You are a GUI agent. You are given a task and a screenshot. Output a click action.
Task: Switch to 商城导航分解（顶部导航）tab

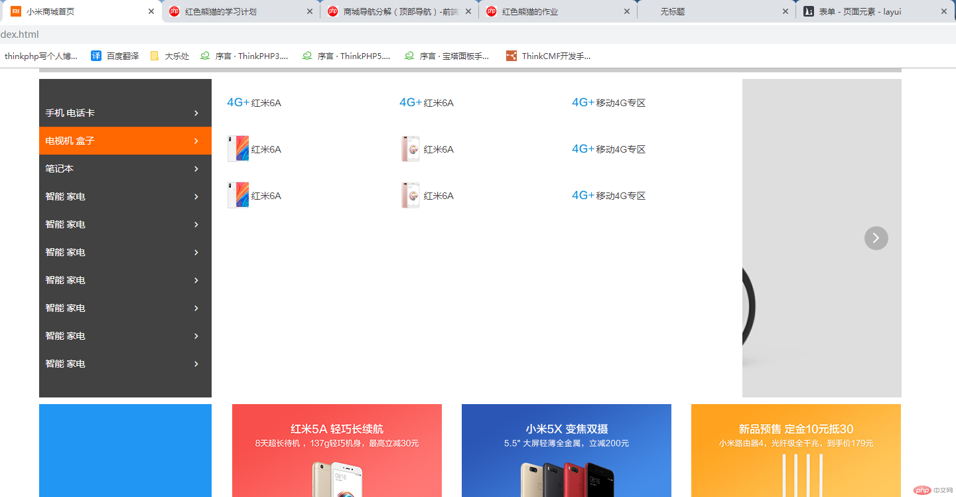point(399,12)
